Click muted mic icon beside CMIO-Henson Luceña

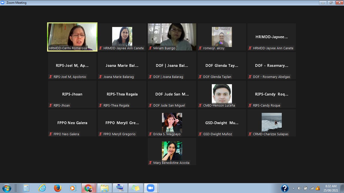[x=200, y=106]
